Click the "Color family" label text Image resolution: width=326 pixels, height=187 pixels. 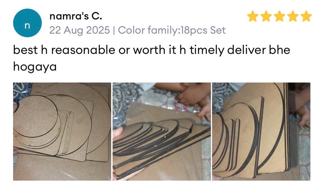[148, 30]
